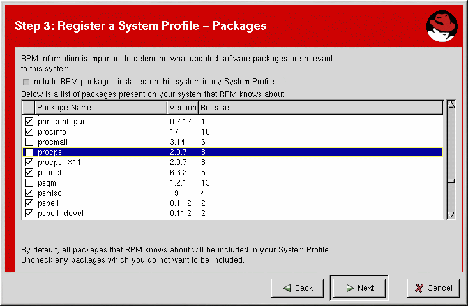Sort by Package Name column header

click(x=101, y=107)
